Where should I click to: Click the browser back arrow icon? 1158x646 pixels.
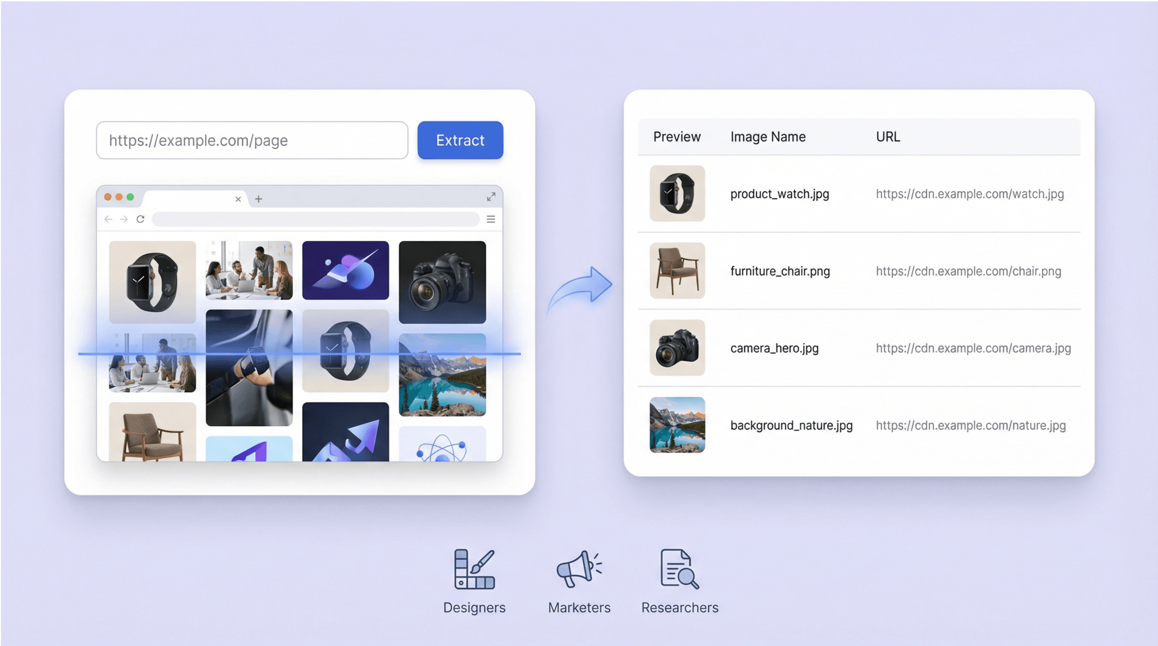pyautogui.click(x=108, y=219)
